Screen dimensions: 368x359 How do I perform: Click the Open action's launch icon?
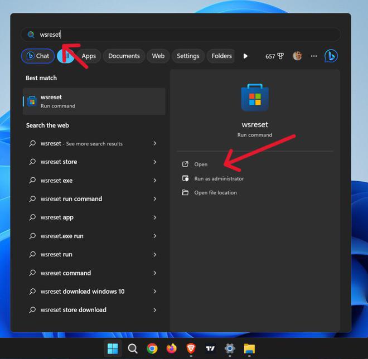185,164
